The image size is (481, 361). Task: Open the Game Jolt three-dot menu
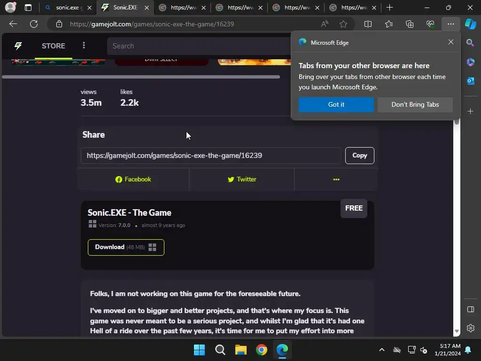tap(84, 46)
